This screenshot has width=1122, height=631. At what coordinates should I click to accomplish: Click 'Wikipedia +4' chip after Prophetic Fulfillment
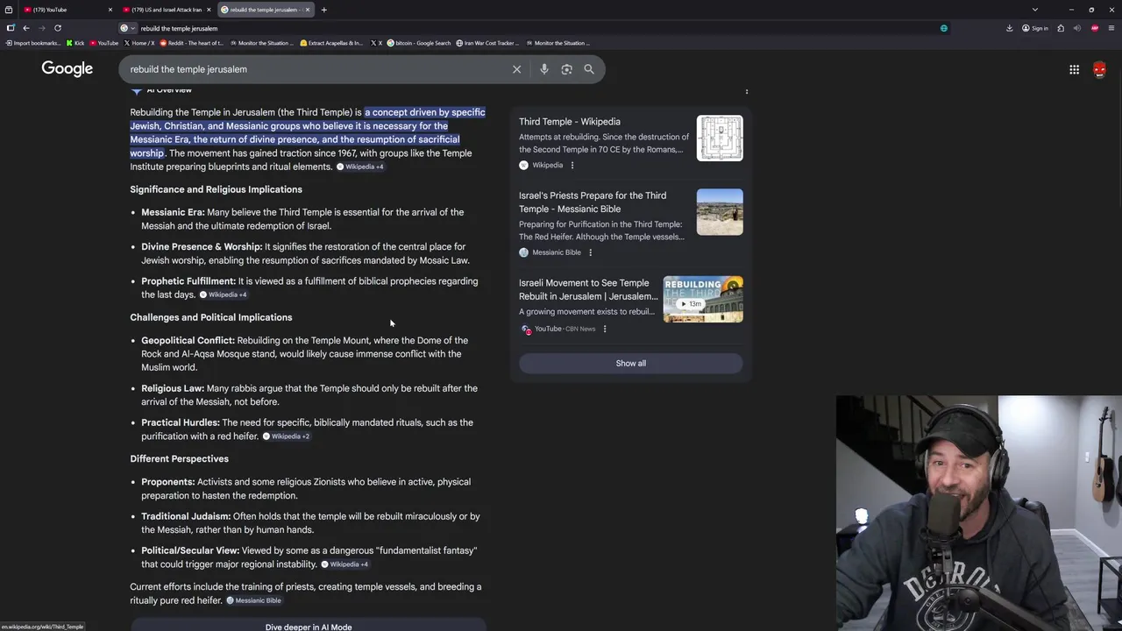click(x=223, y=295)
